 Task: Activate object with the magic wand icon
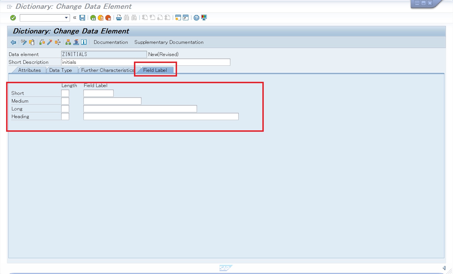tap(50, 42)
